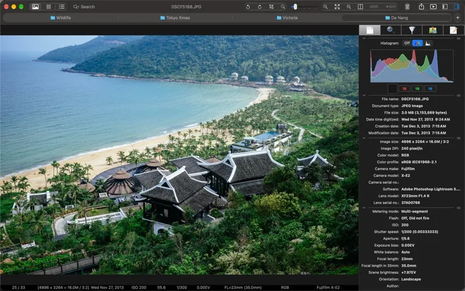
Task: Collapse the Metering mode section
Action: tap(364, 208)
